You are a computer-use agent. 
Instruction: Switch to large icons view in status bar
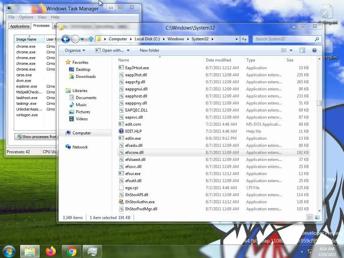click(x=317, y=217)
